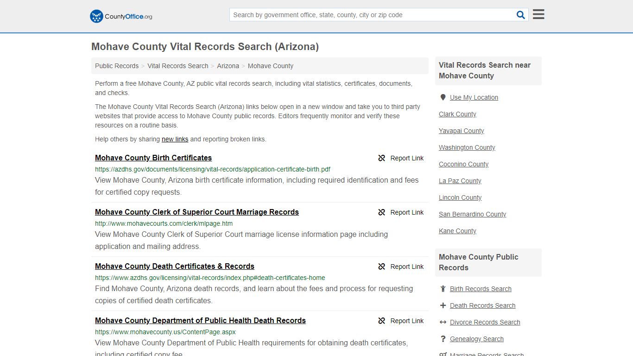633x356 pixels.
Task: Click the broken-link icon beside Marriage Records
Action: coord(382,212)
